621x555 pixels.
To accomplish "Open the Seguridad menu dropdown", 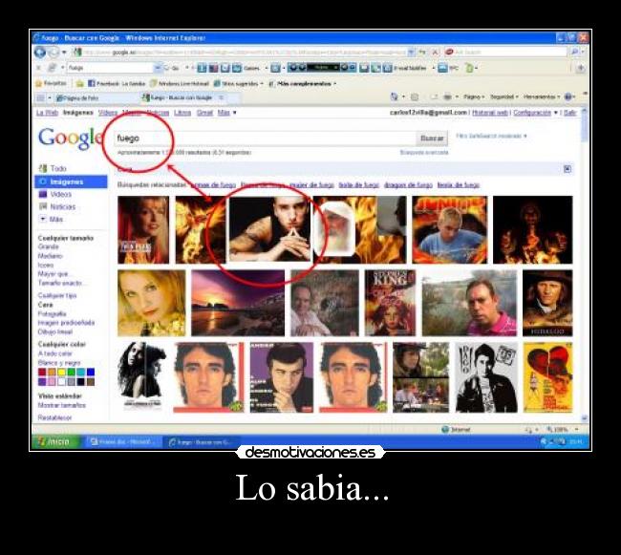I will tap(504, 96).
